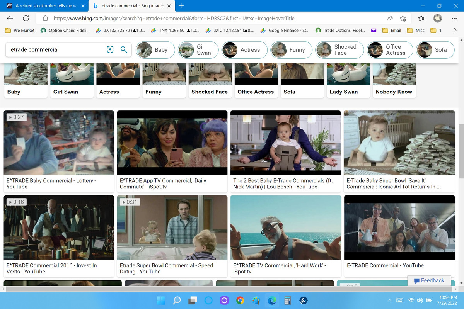Screen dimensions: 464x309
Task: View site information lock icon in address bar
Action: point(45,18)
